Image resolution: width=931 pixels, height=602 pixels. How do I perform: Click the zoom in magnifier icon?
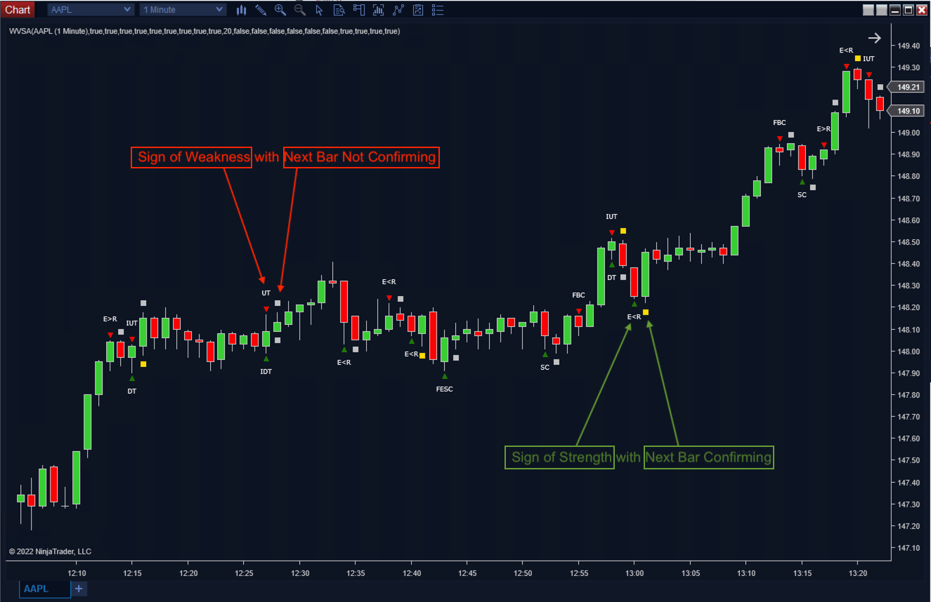click(280, 10)
